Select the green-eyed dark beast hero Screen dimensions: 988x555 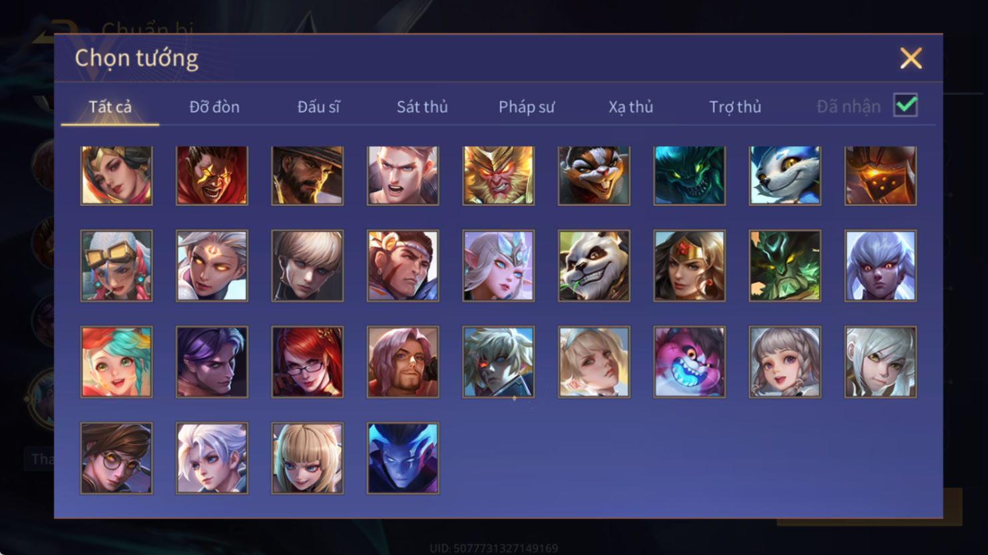pos(689,175)
